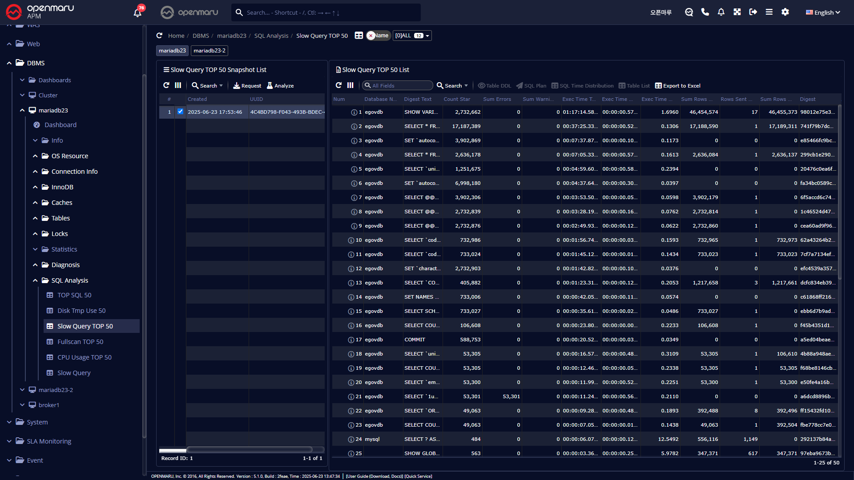The image size is (854, 480).
Task: Click the logout arrow icon in header
Action: point(753,12)
